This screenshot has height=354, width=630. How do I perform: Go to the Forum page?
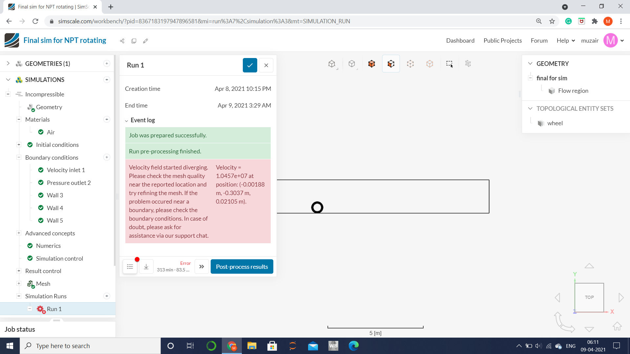coord(539,41)
